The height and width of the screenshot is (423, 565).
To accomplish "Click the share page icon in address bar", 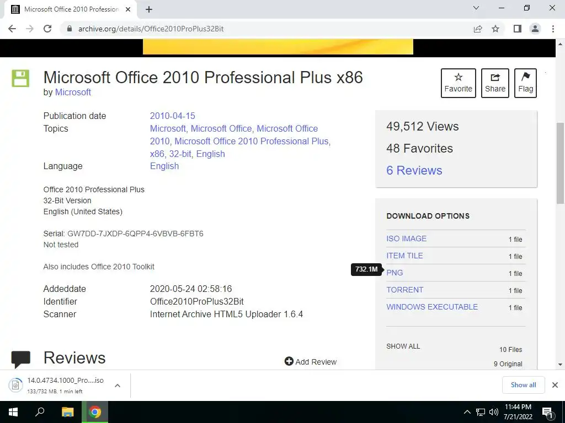I will tap(478, 29).
